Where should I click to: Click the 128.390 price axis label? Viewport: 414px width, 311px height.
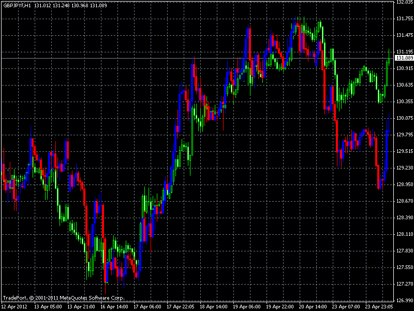tap(405, 217)
